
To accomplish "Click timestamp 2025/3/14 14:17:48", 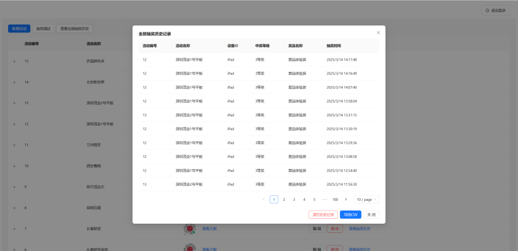I will (x=341, y=60).
